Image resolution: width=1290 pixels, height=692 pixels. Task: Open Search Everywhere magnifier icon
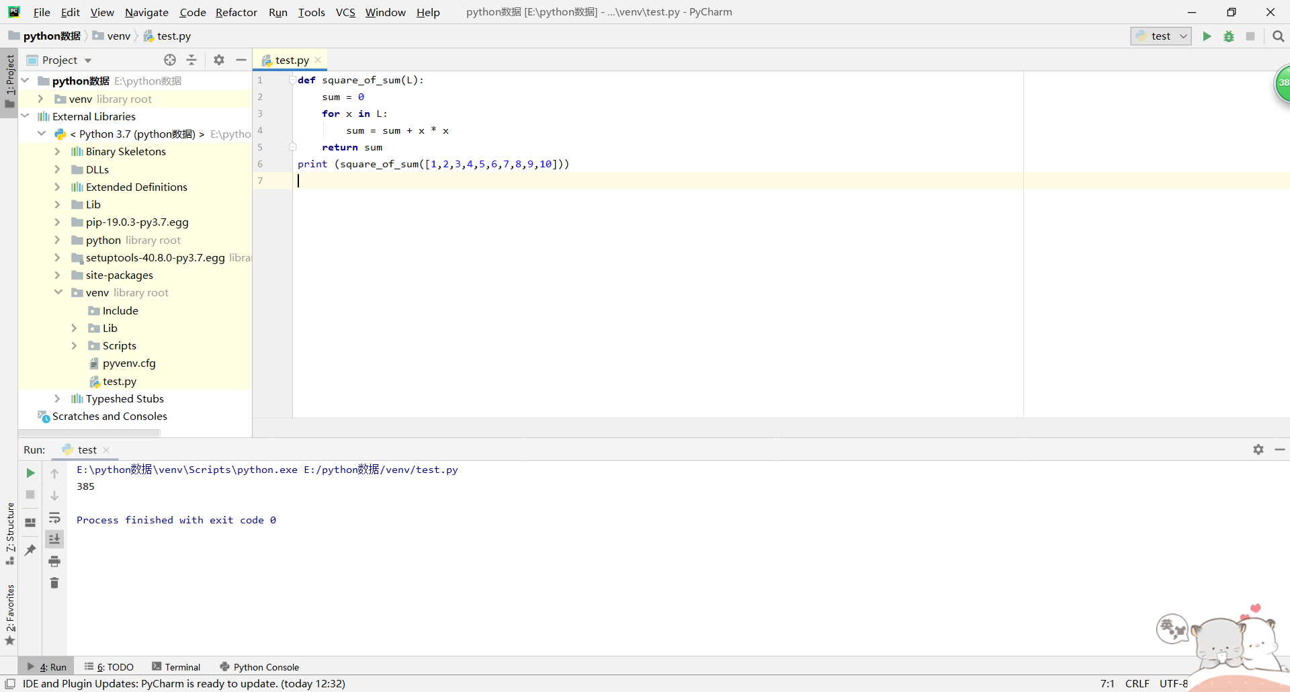(1278, 36)
